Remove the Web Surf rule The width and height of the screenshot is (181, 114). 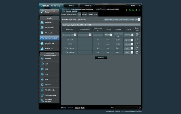pos(137,40)
